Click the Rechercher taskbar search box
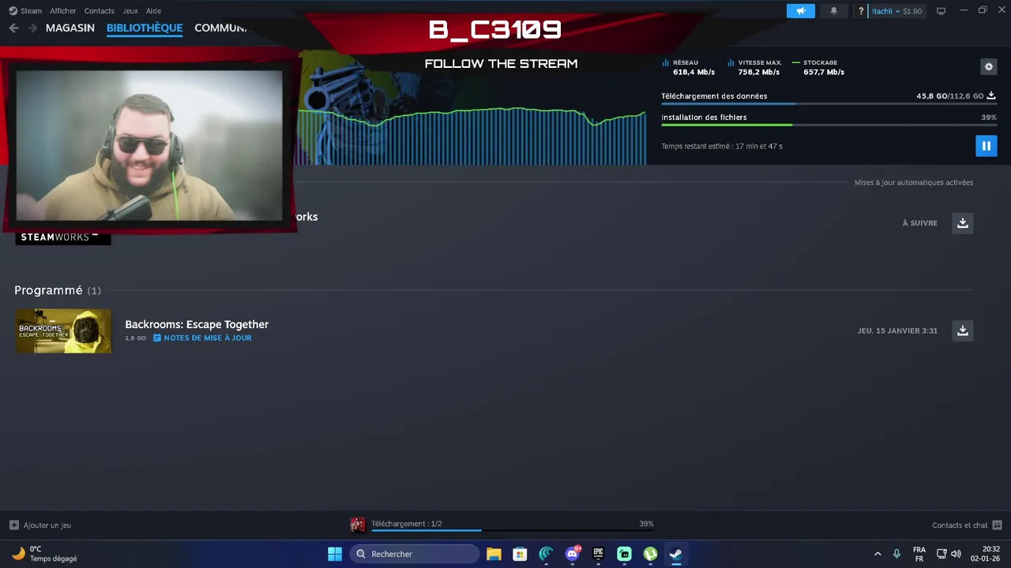 click(x=415, y=554)
